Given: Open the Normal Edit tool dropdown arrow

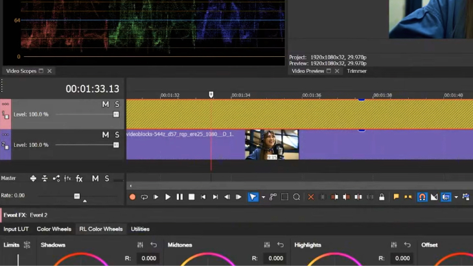Looking at the screenshot, I should 263,197.
